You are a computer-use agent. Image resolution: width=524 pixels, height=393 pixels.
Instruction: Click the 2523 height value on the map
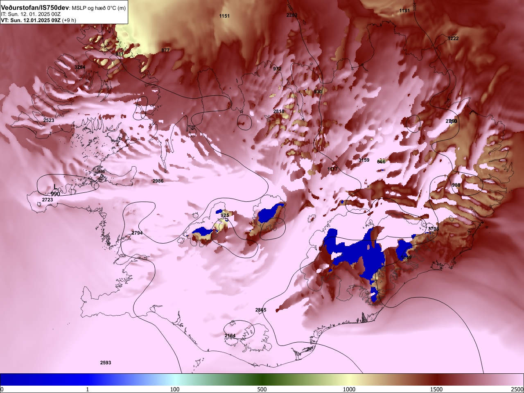point(49,120)
